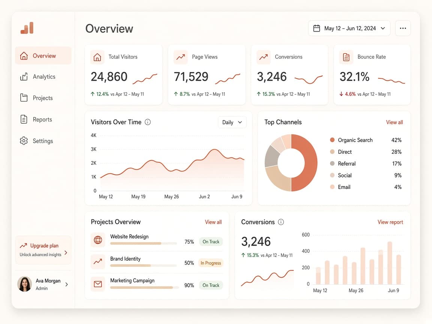Click the Brand Identity project name
The image size is (432, 324).
pyautogui.click(x=125, y=259)
